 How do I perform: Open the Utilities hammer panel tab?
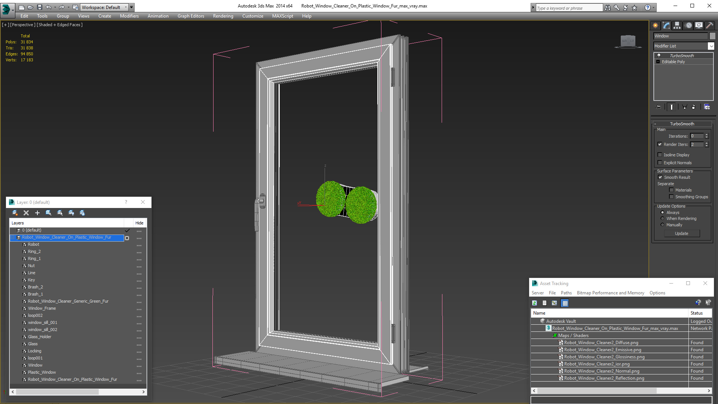point(709,25)
